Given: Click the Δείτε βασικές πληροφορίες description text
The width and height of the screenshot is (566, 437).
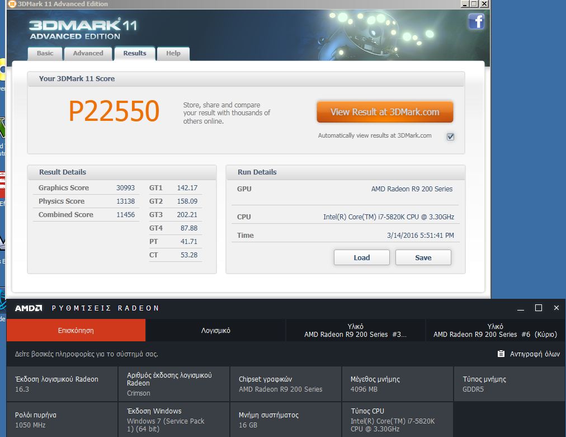Looking at the screenshot, I should click(x=87, y=354).
